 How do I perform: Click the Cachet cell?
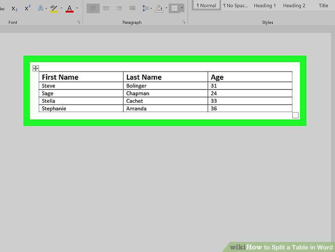point(165,101)
